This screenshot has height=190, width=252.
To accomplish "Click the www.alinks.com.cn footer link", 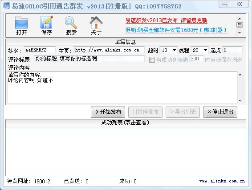I will click(x=222, y=181).
